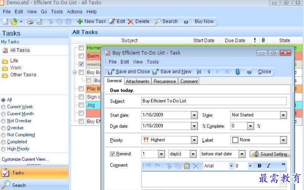This screenshot has height=190, width=304.
Task: Click the help icon in task dialog toolbar
Action: (x=249, y=72)
